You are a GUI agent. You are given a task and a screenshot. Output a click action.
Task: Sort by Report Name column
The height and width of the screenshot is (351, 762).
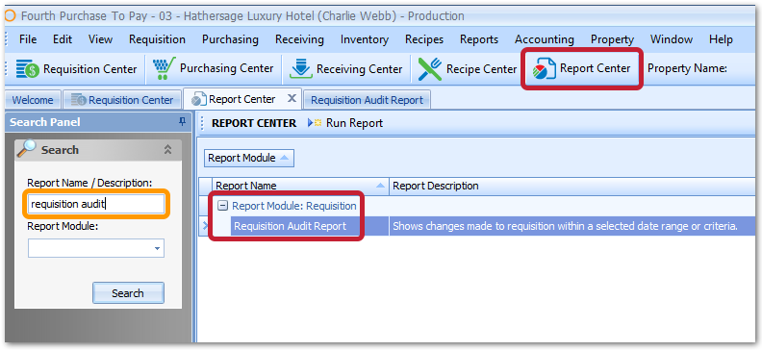tap(300, 186)
